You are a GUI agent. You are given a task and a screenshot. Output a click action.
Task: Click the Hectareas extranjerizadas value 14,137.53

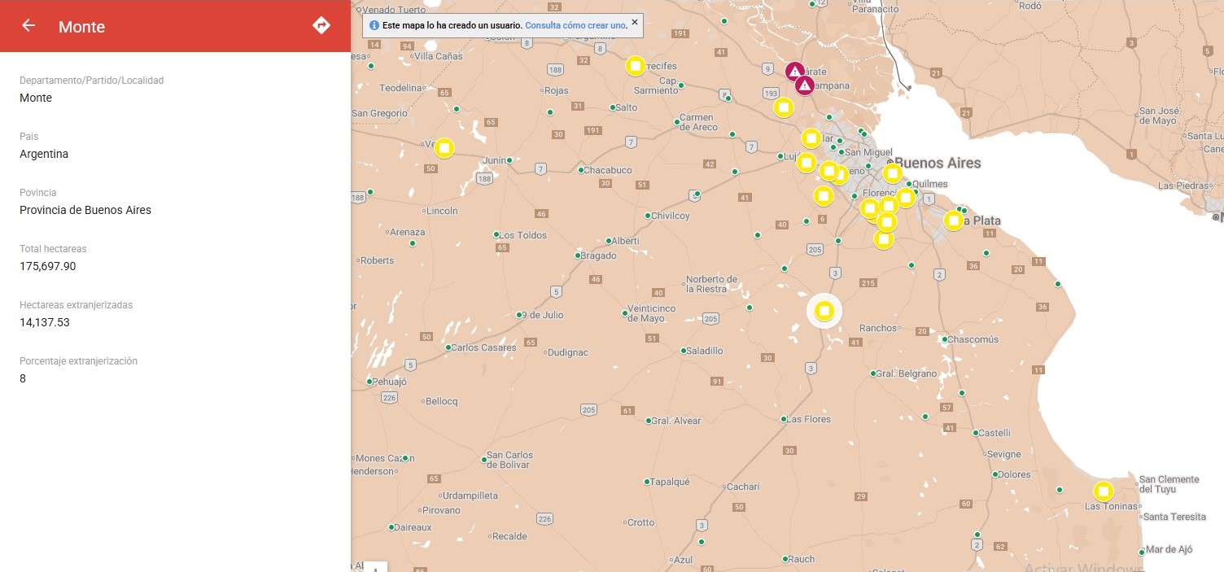click(x=45, y=322)
